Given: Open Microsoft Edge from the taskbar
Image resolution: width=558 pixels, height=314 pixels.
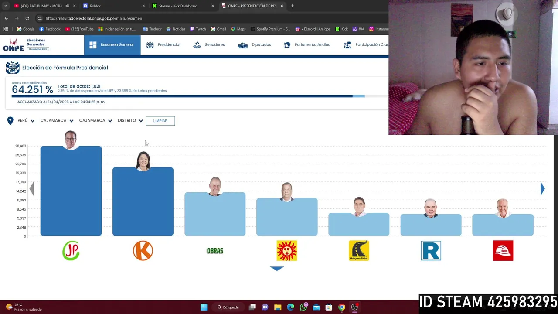Looking at the screenshot, I should [x=290, y=307].
